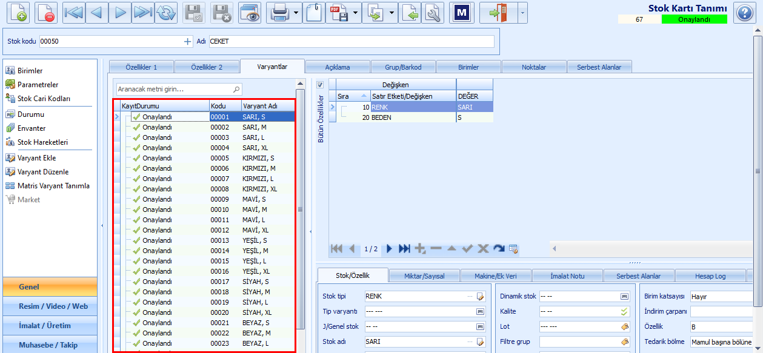This screenshot has width=763, height=353.
Task: Collapse variant list splitter arrow
Action: 310,231
